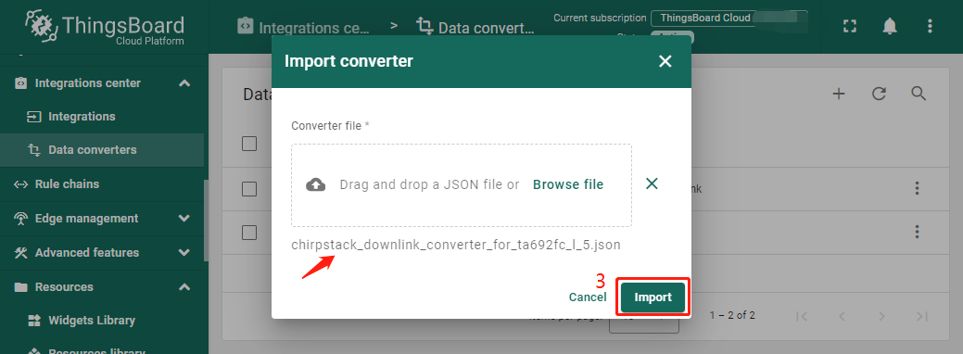This screenshot has width=963, height=354.
Task: Go to the first page
Action: [x=801, y=316]
